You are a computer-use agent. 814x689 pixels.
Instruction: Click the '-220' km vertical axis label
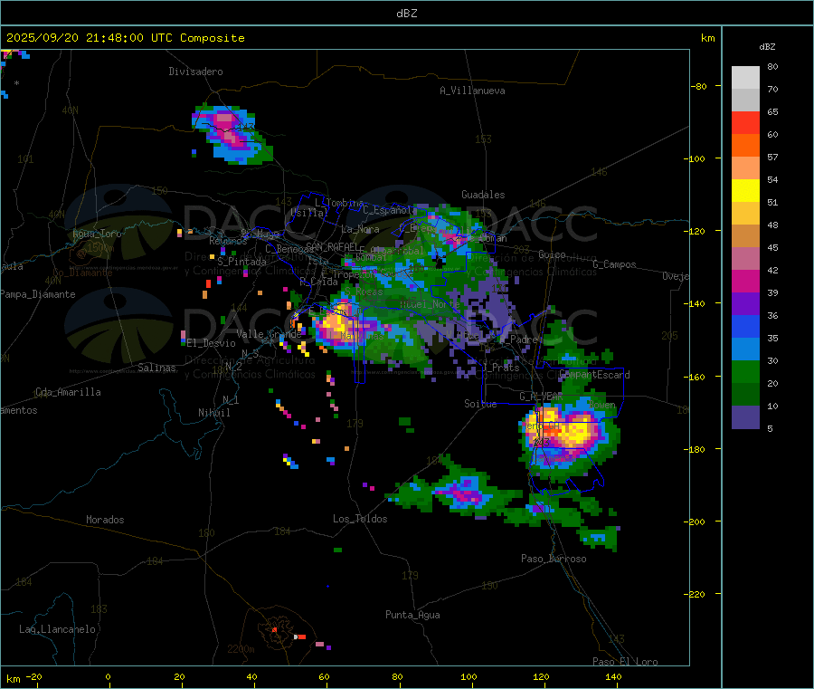click(694, 595)
